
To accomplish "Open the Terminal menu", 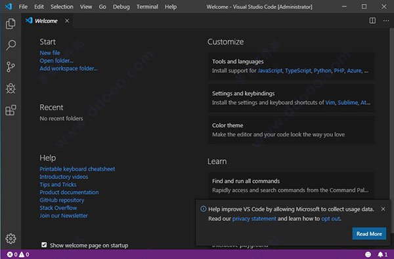I will click(x=147, y=7).
